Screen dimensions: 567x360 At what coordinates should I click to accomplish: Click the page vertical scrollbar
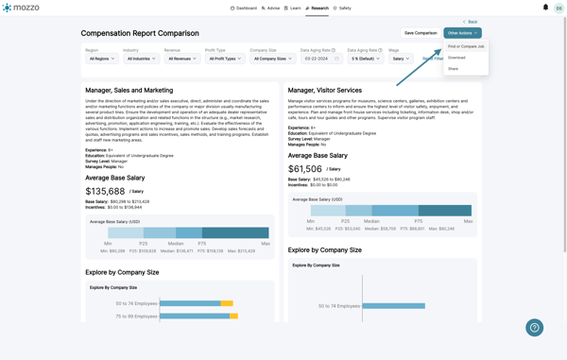[565, 134]
